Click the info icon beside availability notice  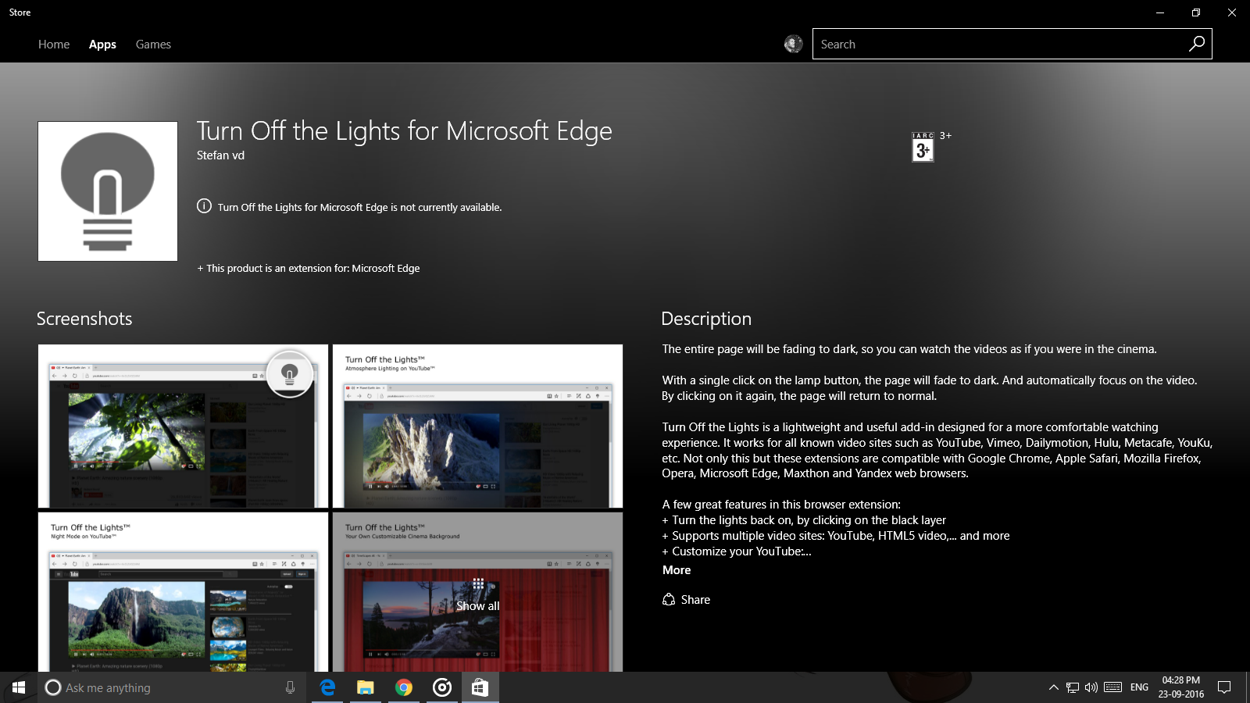[x=204, y=206]
